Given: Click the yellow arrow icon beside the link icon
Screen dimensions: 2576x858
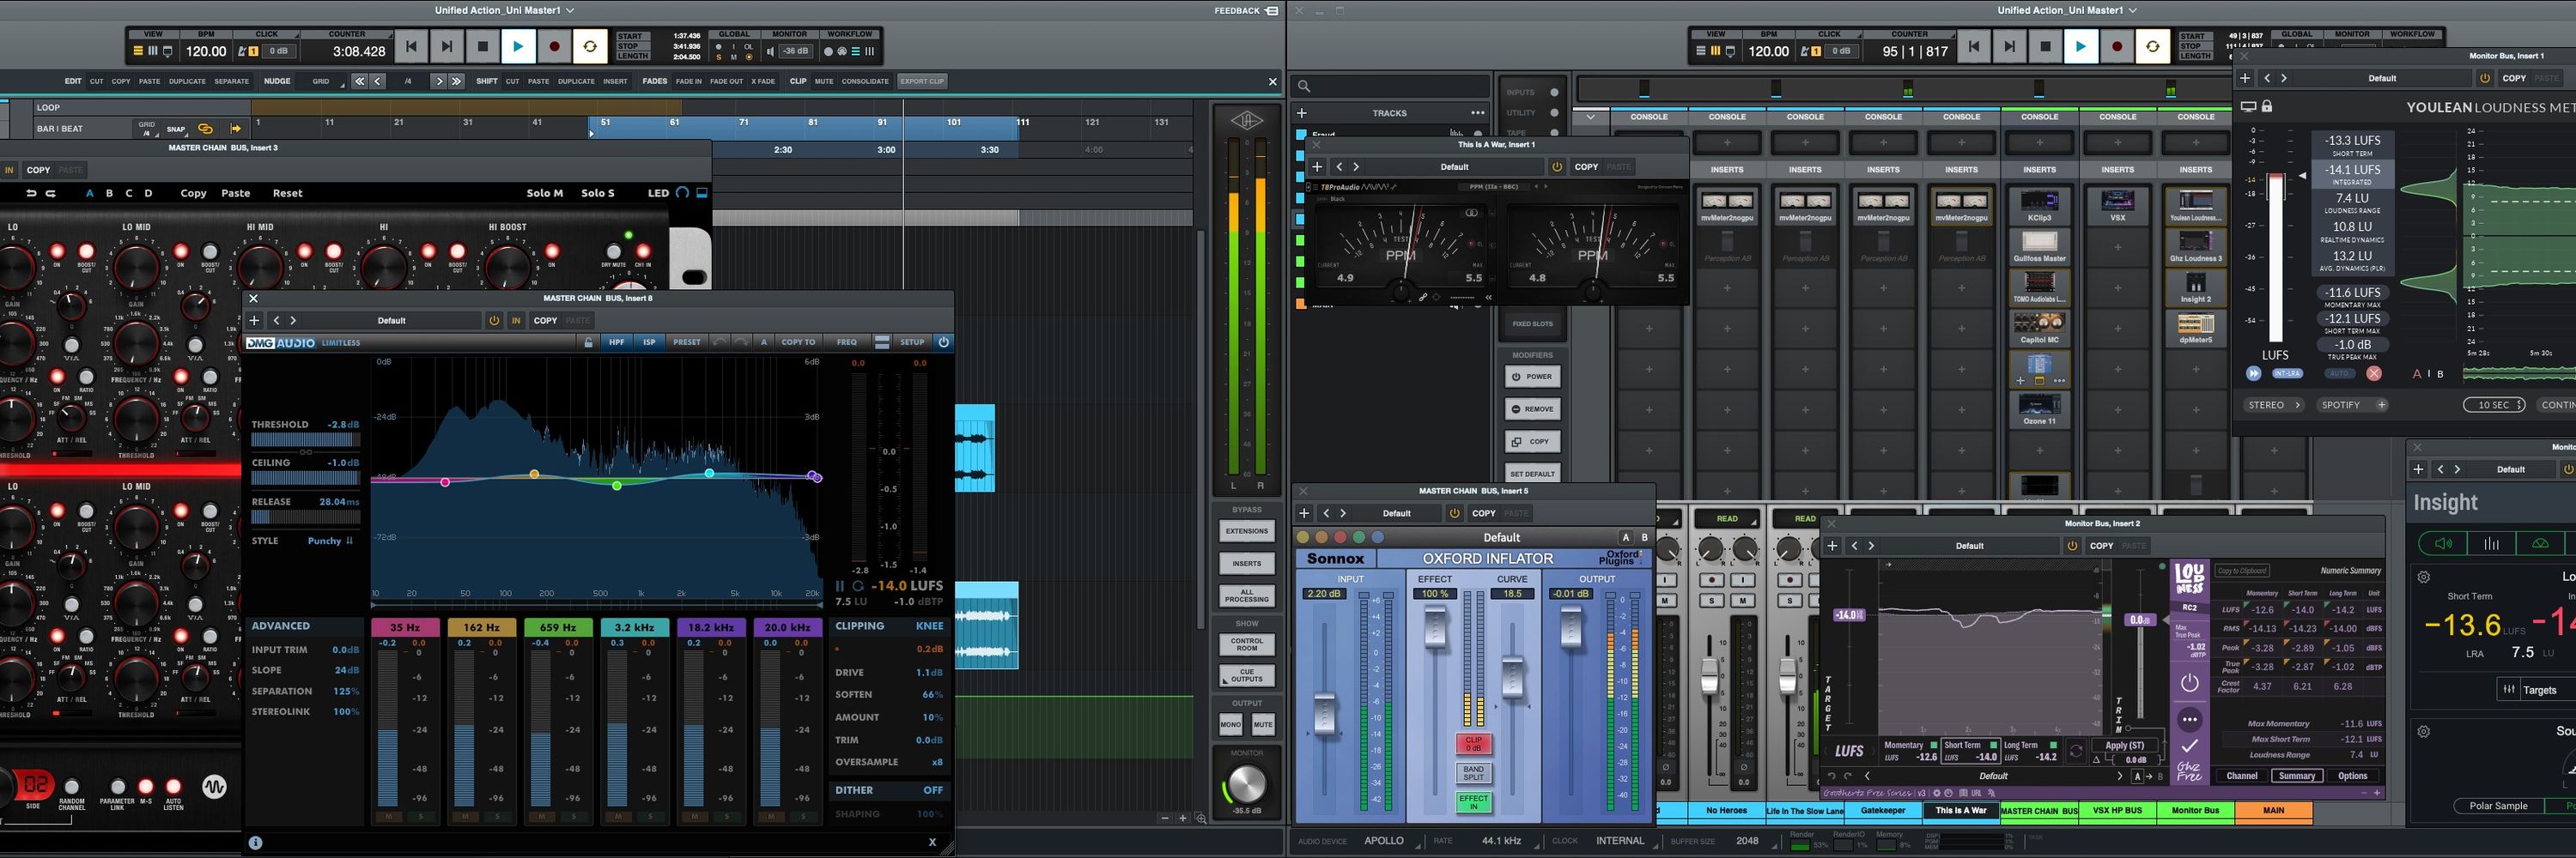Looking at the screenshot, I should (x=236, y=129).
